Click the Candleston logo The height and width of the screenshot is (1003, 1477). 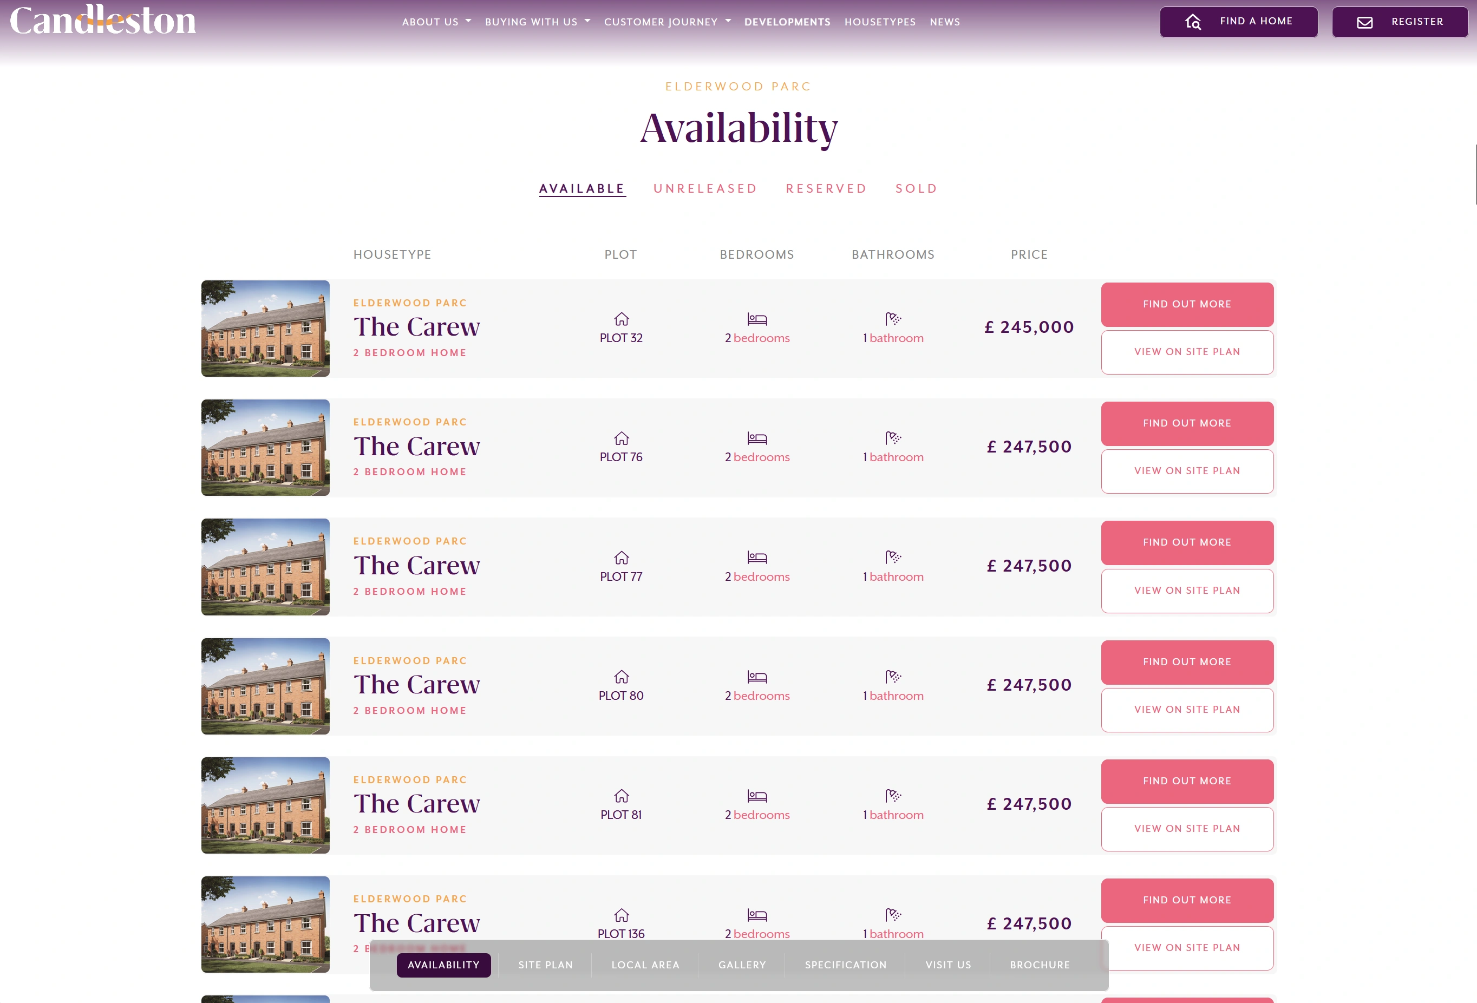(102, 21)
